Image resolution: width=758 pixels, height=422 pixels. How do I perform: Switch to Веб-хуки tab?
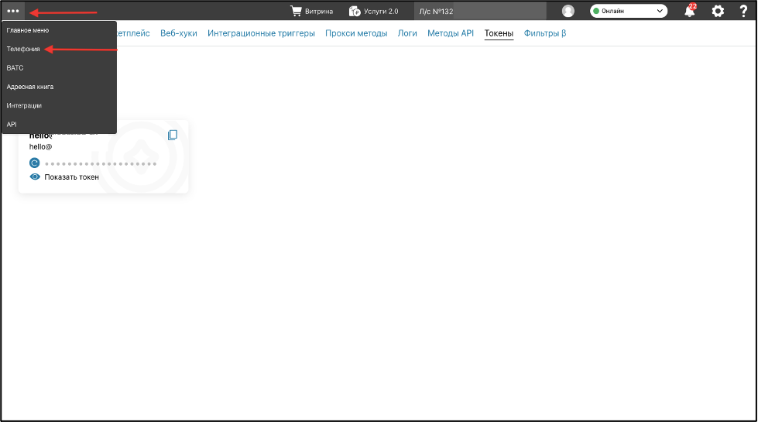click(x=178, y=33)
